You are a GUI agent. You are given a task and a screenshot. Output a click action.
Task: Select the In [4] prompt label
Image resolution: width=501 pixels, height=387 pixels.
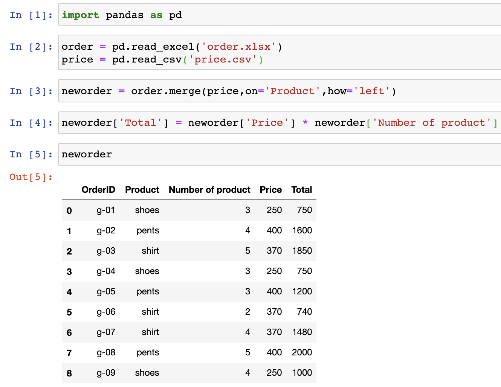point(31,123)
